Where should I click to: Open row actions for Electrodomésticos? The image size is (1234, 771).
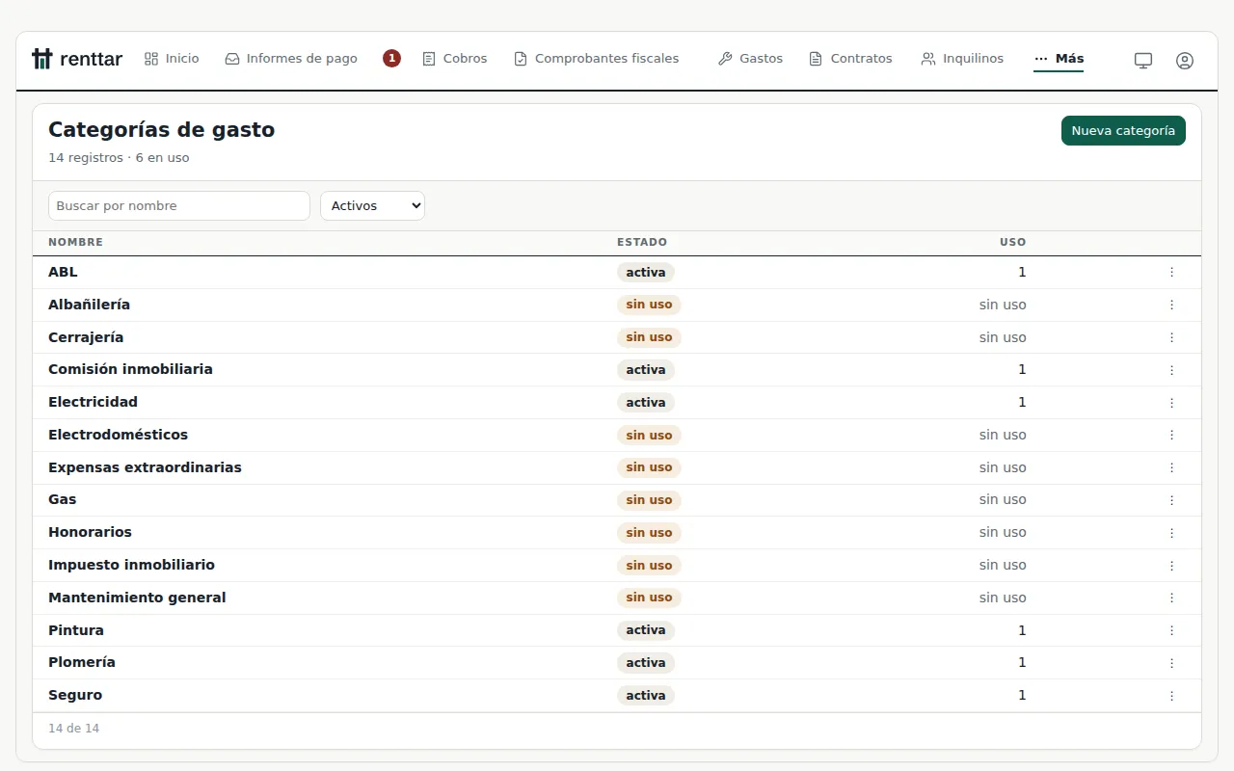click(1171, 435)
